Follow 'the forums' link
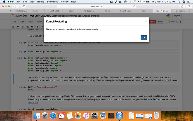Viewport: 193px width, 121px height. click(33, 102)
